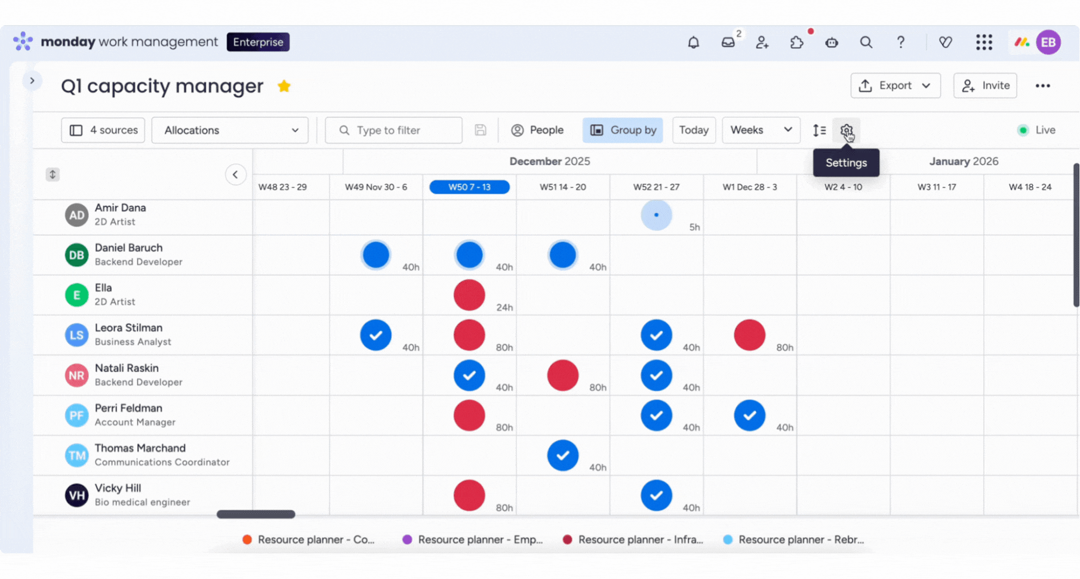Toggle the Group by button
The image size is (1080, 579).
pos(623,130)
